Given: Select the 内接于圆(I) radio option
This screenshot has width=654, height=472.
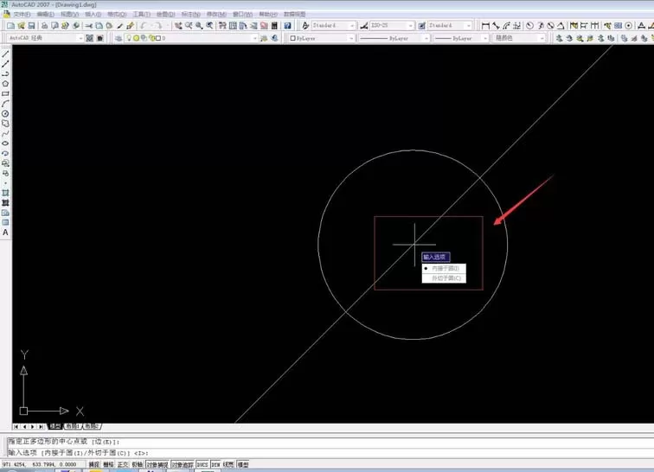Looking at the screenshot, I should (444, 268).
